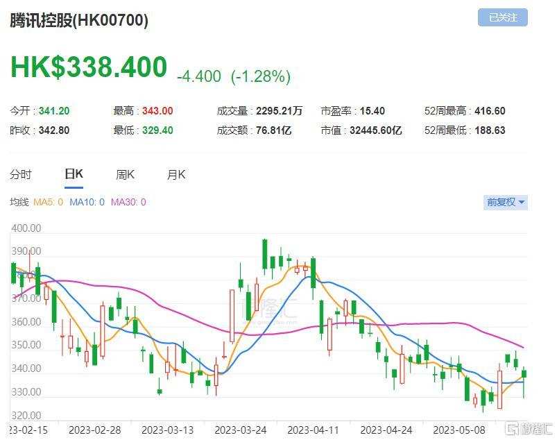
Task: Click the 腾讯控股(HK00700) stock title
Action: 78,22
